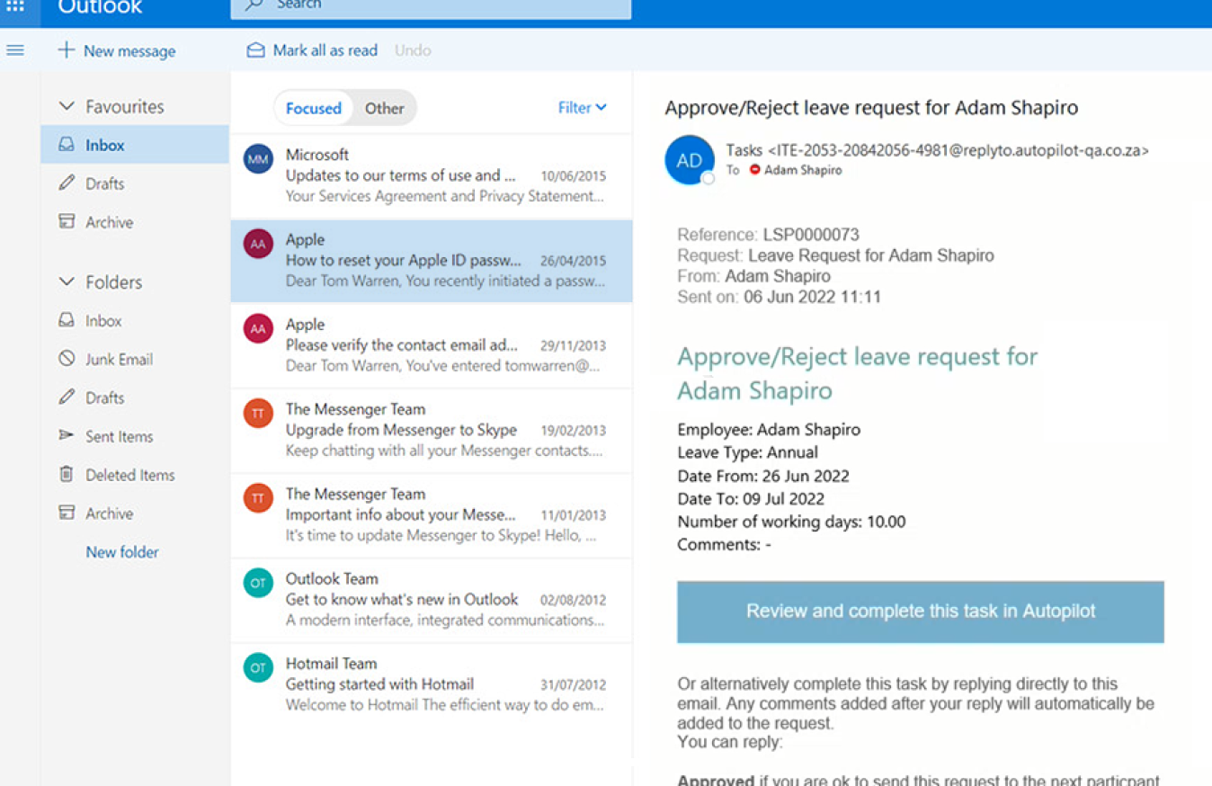
Task: Click the MM avatar of Microsoft email
Action: click(x=258, y=159)
